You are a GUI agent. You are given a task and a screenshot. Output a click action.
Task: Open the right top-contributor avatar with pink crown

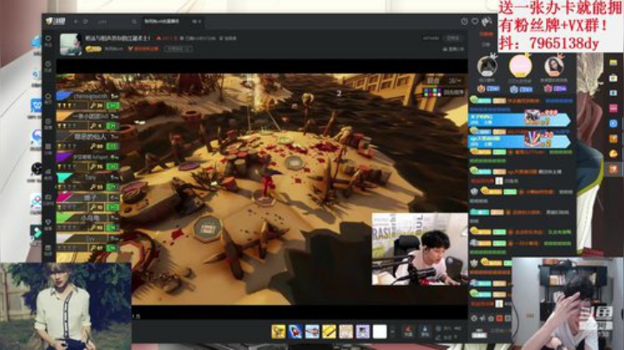(554, 67)
